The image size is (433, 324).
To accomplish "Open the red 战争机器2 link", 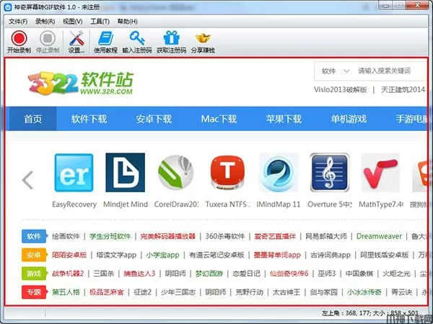I will [x=68, y=274].
